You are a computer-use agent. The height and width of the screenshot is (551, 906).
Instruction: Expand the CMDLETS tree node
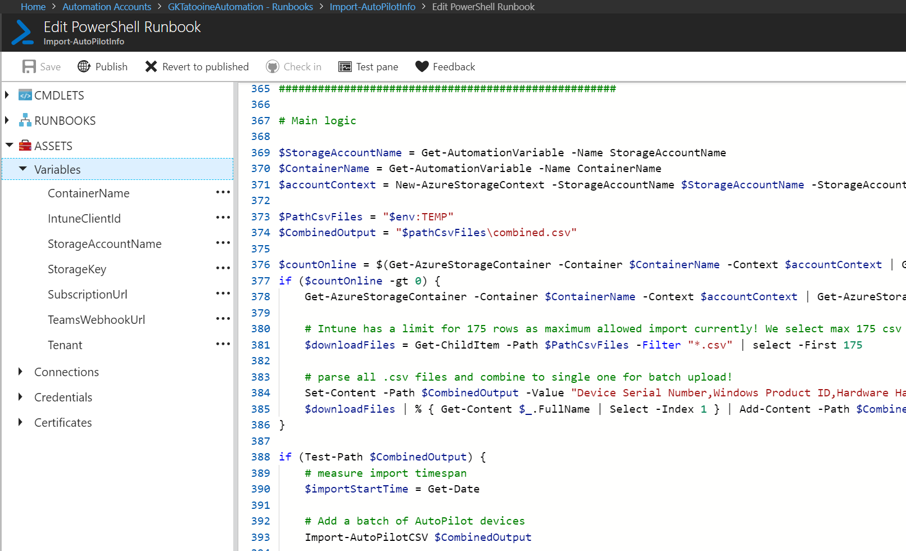coord(7,95)
